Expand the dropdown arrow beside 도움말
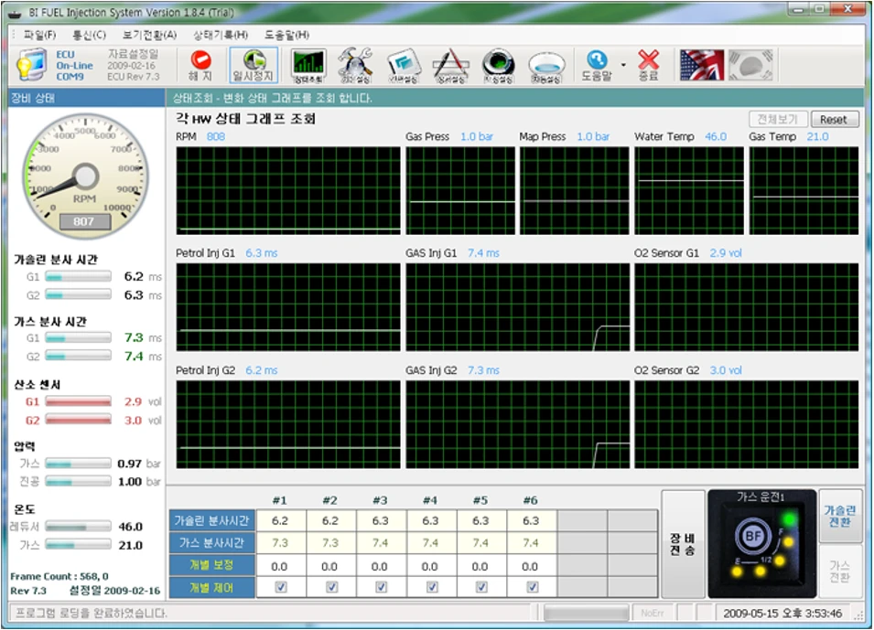The image size is (874, 630). click(x=623, y=65)
